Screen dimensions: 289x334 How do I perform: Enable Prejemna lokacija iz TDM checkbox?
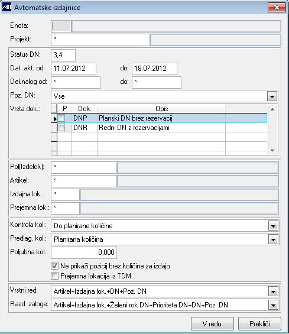pos(54,276)
